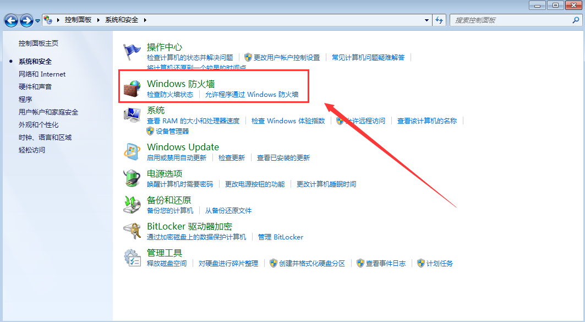The image size is (585, 322).
Task: Click 启用或禁用自动更新 link
Action: tap(177, 158)
